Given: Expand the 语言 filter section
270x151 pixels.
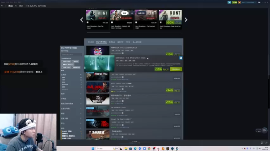Looking at the screenshot, I should (71, 129).
